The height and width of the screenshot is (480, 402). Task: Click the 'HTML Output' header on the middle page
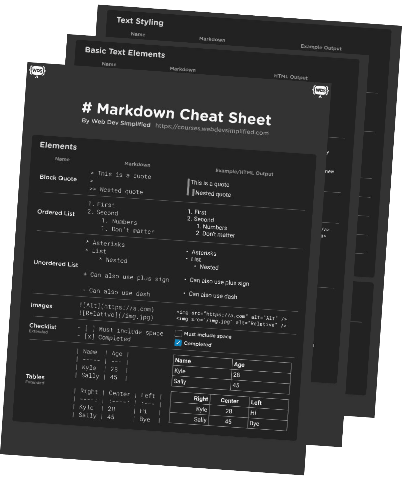(x=291, y=77)
